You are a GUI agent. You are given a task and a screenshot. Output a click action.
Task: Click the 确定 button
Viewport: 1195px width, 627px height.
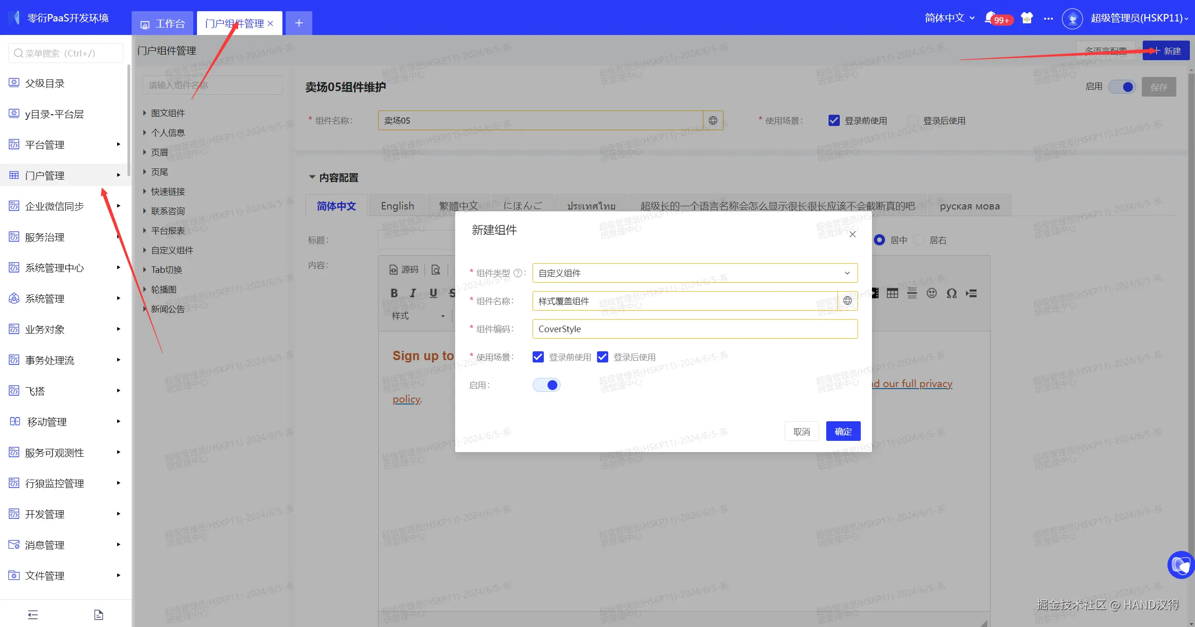(x=843, y=432)
